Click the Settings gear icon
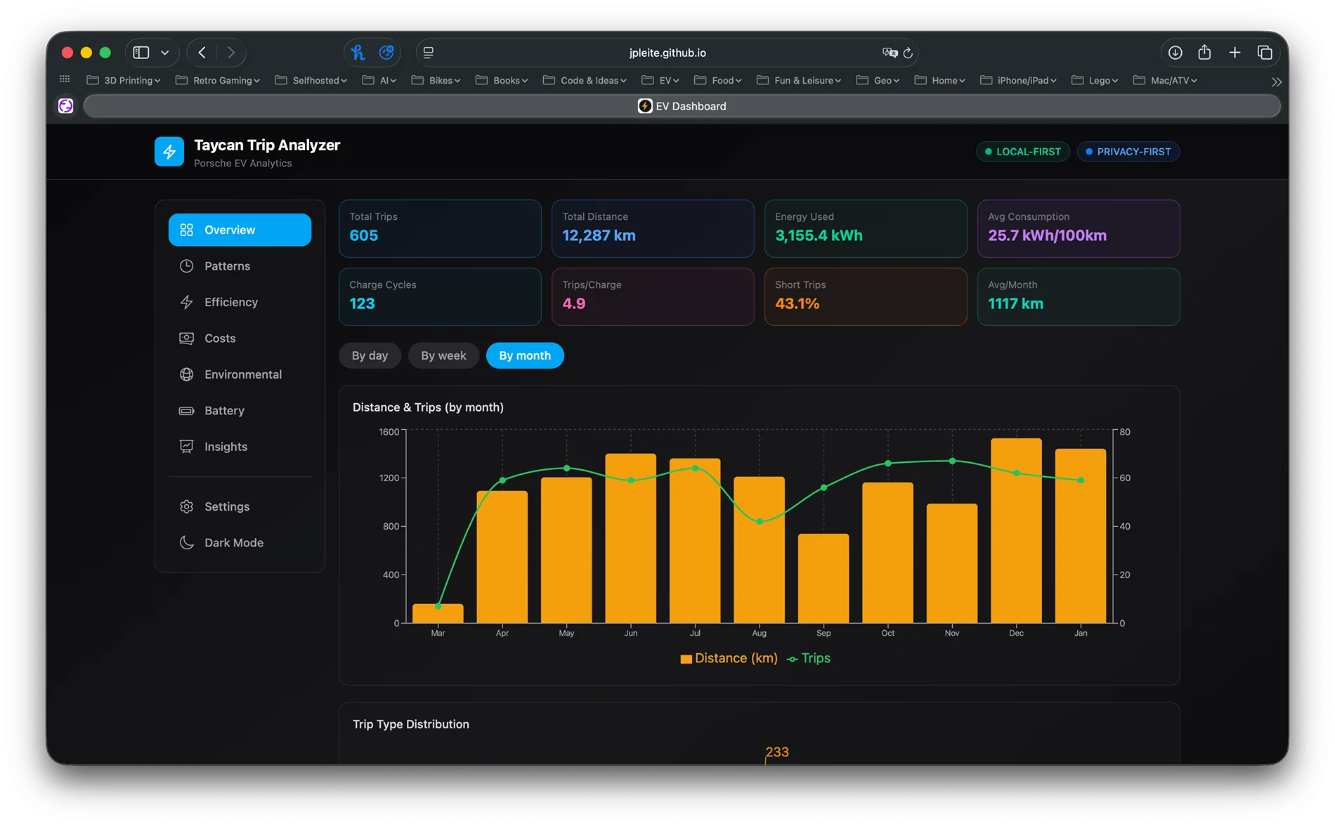The image size is (1335, 826). (186, 506)
